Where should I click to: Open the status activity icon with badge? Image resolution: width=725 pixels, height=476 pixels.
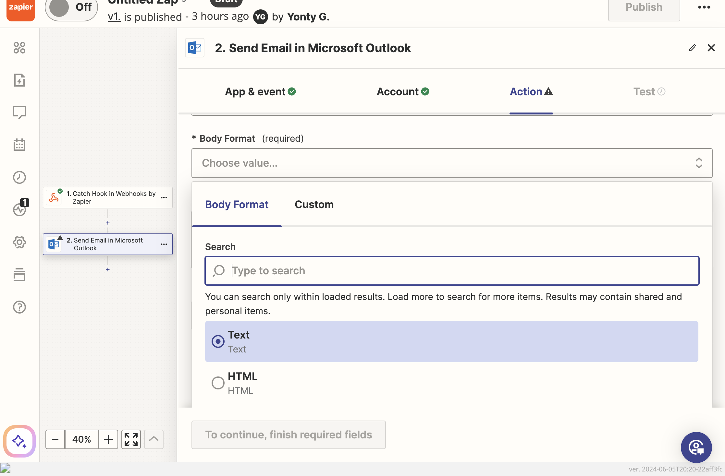pos(20,208)
